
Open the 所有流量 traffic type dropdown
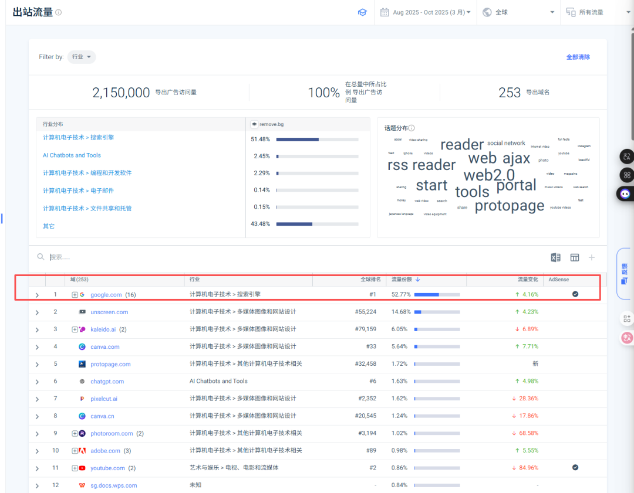(x=598, y=12)
